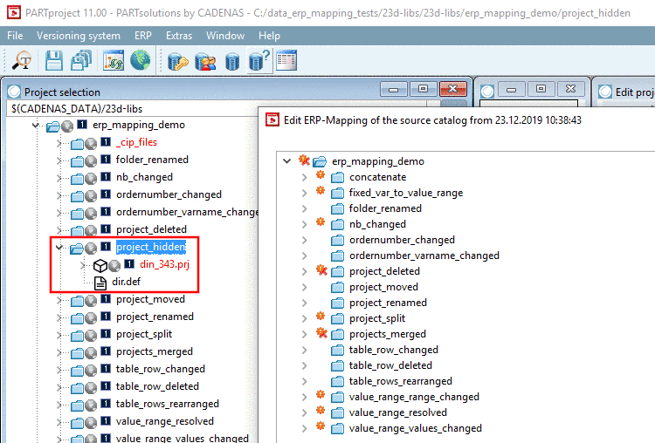Maximize the Project selection panel

pyautogui.click(x=423, y=89)
